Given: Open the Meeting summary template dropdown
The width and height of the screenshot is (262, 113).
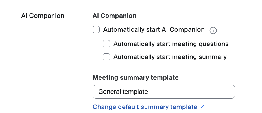Looking at the screenshot, I should 164,92.
